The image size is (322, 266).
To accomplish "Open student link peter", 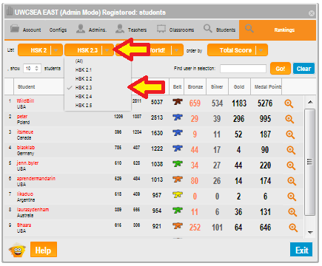I will (x=22, y=117).
